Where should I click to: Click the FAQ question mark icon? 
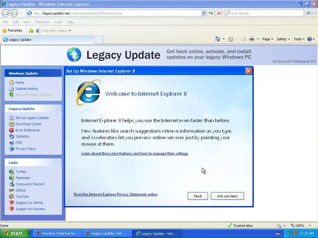11,143
